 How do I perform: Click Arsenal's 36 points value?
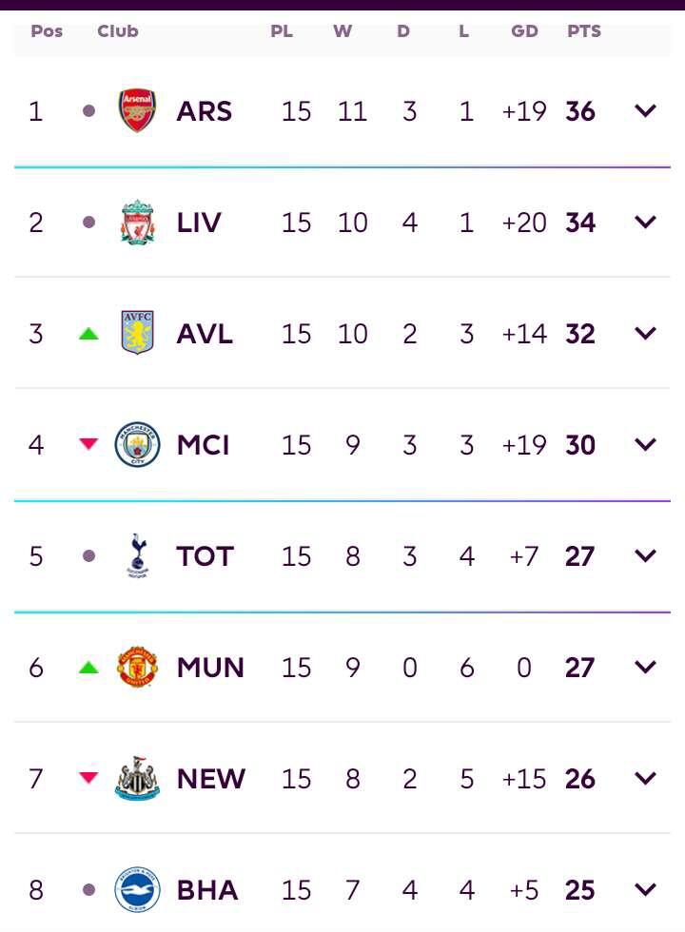coord(580,112)
